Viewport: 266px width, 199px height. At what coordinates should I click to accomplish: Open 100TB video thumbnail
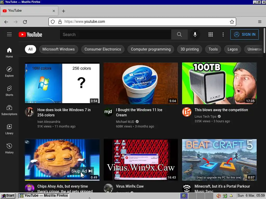click(219, 83)
